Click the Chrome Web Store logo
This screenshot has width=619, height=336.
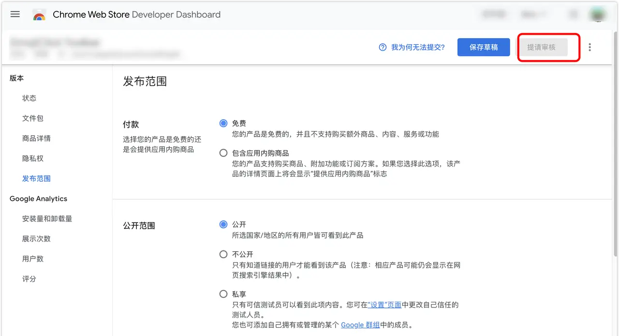pyautogui.click(x=40, y=14)
